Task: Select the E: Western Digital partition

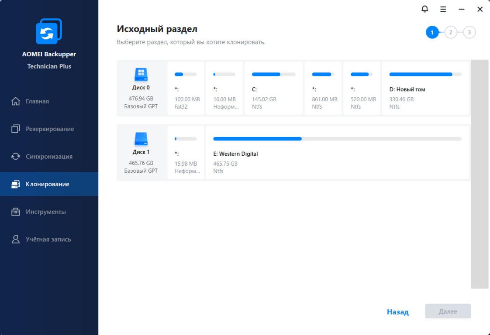Action: point(337,153)
